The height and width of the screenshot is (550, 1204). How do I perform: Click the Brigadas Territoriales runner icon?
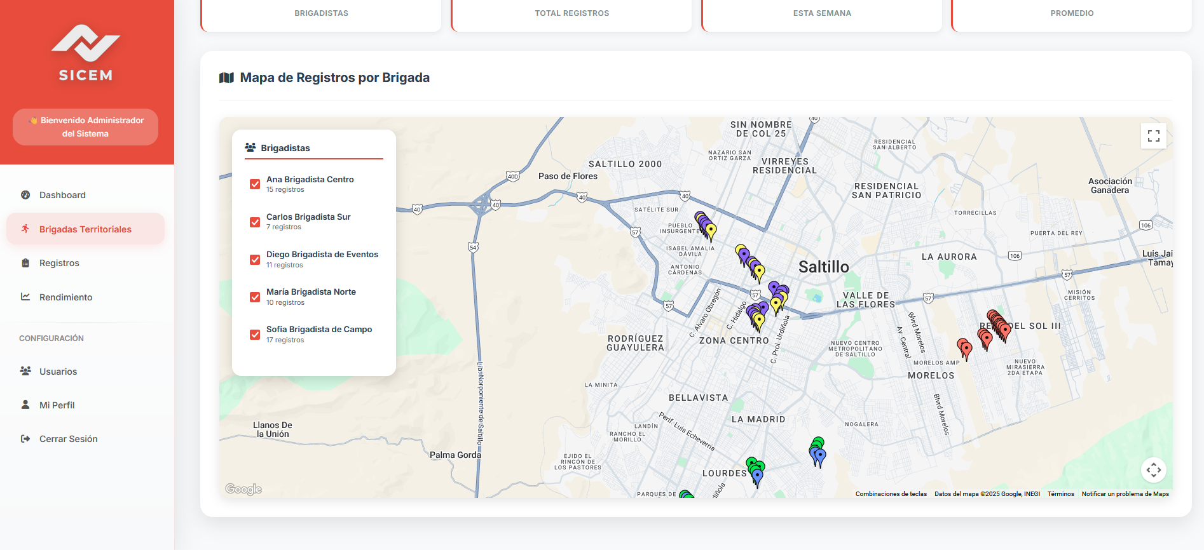(25, 229)
